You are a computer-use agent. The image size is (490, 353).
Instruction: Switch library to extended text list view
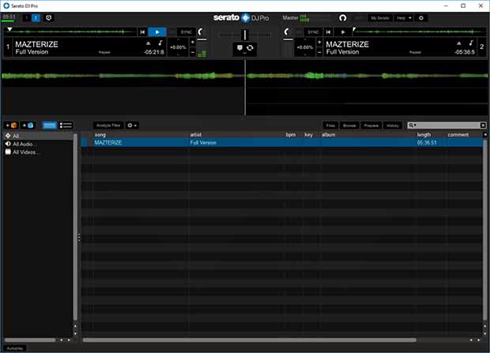click(66, 126)
